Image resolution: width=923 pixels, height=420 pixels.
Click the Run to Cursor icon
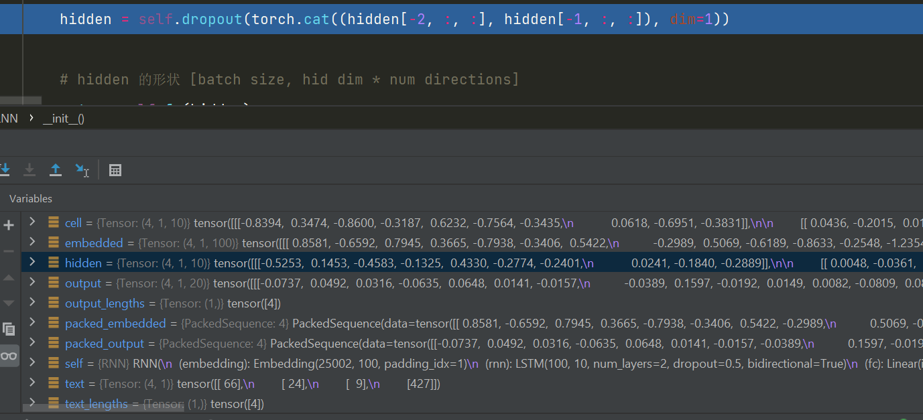[x=82, y=170]
